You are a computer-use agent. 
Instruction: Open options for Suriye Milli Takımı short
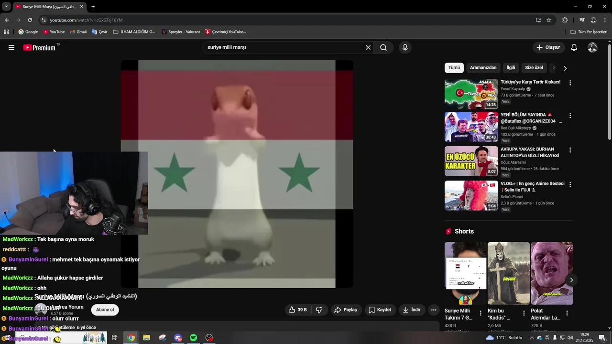481,313
